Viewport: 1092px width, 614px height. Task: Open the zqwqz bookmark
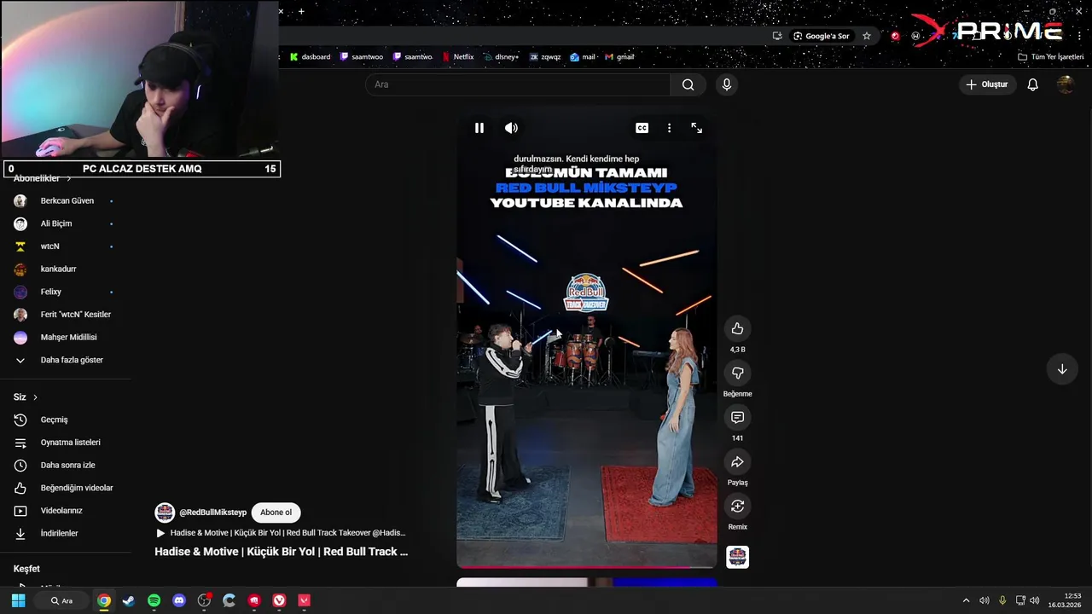545,57
